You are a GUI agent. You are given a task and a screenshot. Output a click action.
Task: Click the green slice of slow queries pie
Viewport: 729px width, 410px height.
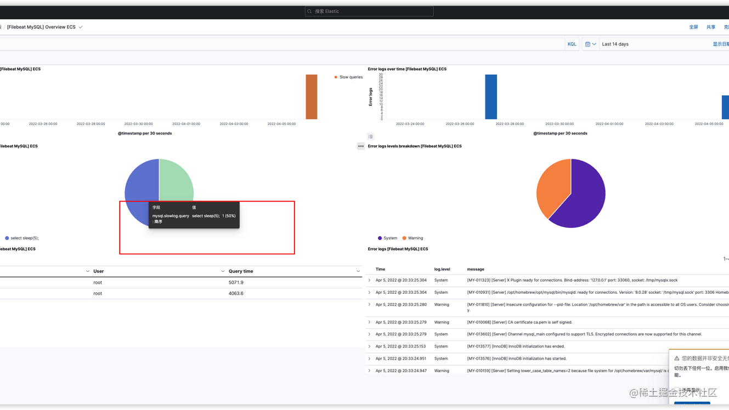(176, 180)
